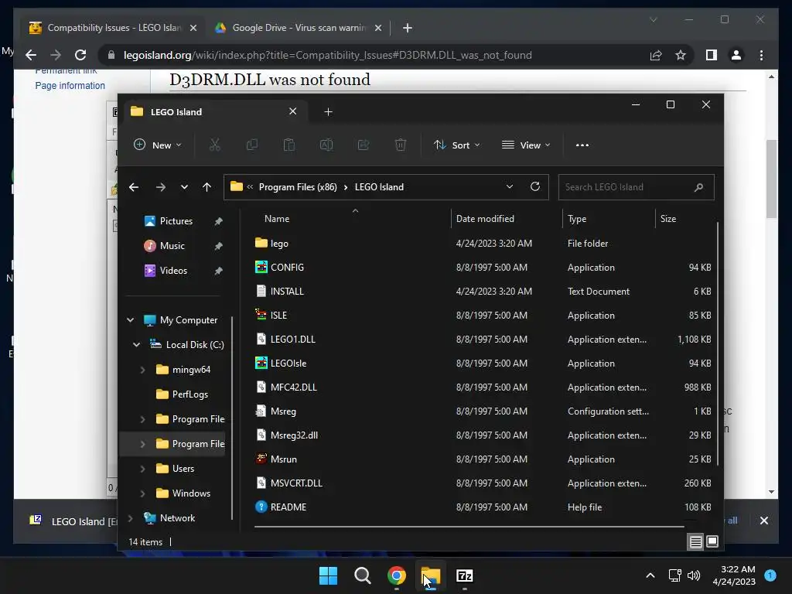792x594 pixels.
Task: Click the Chrome share page icon
Action: pos(656,55)
